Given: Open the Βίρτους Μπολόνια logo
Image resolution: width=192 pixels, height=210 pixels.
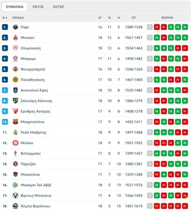Looking at the screenshot, I should click(x=15, y=196).
